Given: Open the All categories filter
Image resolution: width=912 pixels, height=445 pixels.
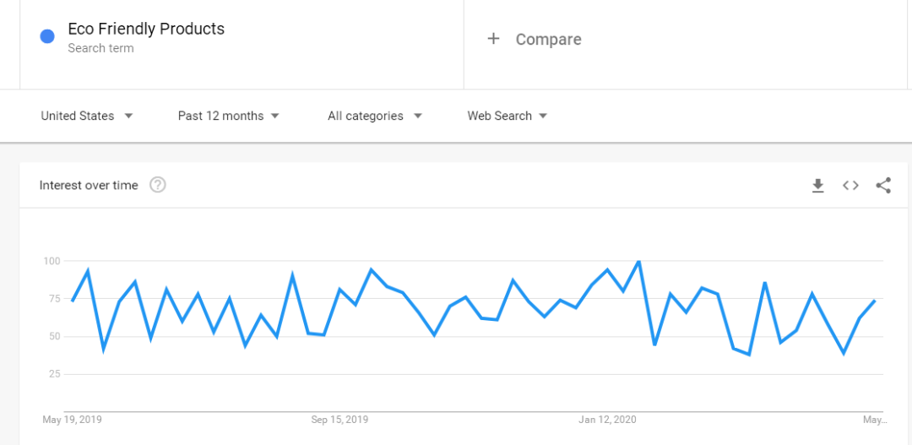Looking at the screenshot, I should click(375, 116).
